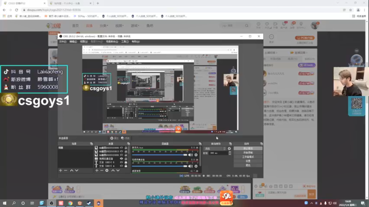This screenshot has width=369, height=207.
Task: Expand the Douyu Categories dropdown in navigation
Action: pyautogui.click(x=104, y=26)
